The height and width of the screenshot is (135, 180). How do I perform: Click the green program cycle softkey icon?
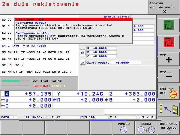point(169,25)
